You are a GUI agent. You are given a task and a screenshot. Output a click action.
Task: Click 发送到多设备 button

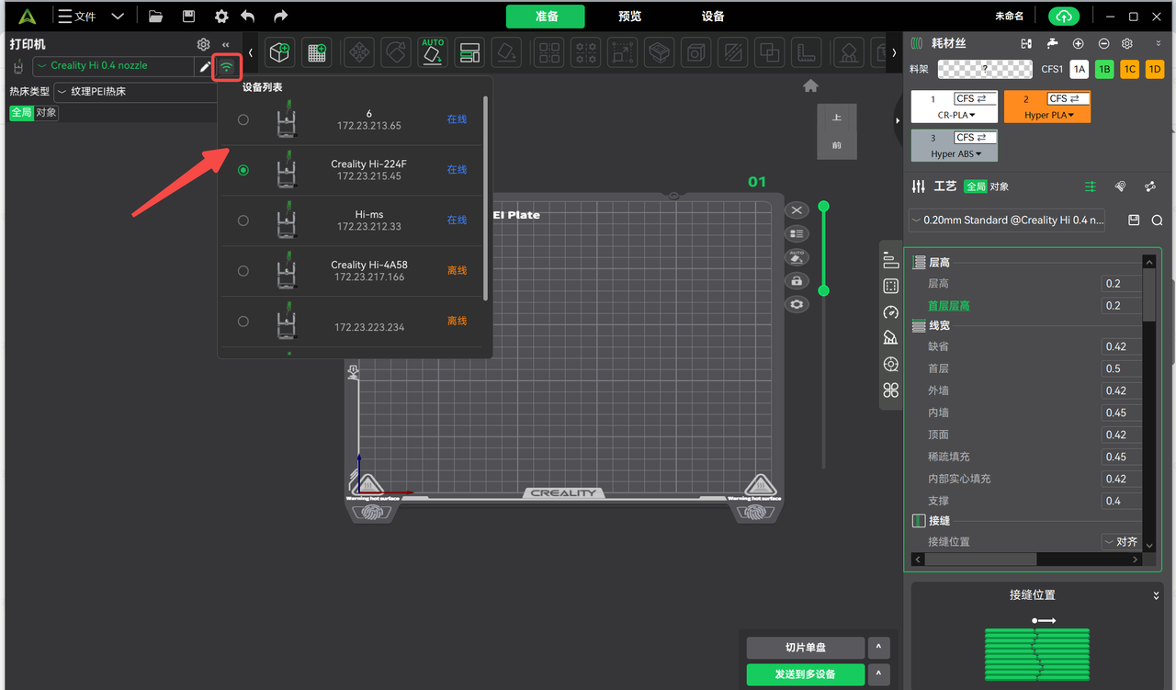[806, 674]
